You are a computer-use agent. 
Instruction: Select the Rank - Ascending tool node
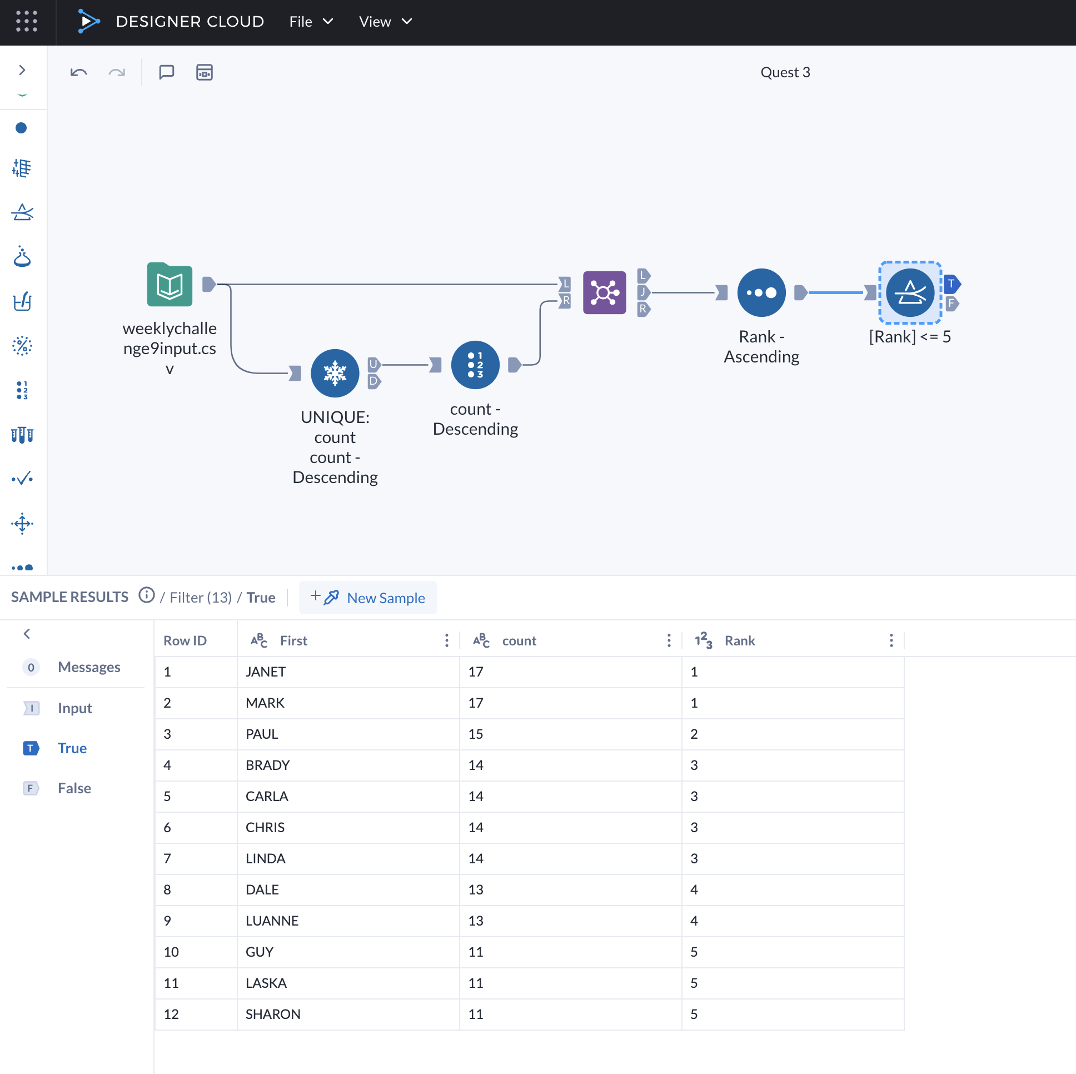(761, 292)
